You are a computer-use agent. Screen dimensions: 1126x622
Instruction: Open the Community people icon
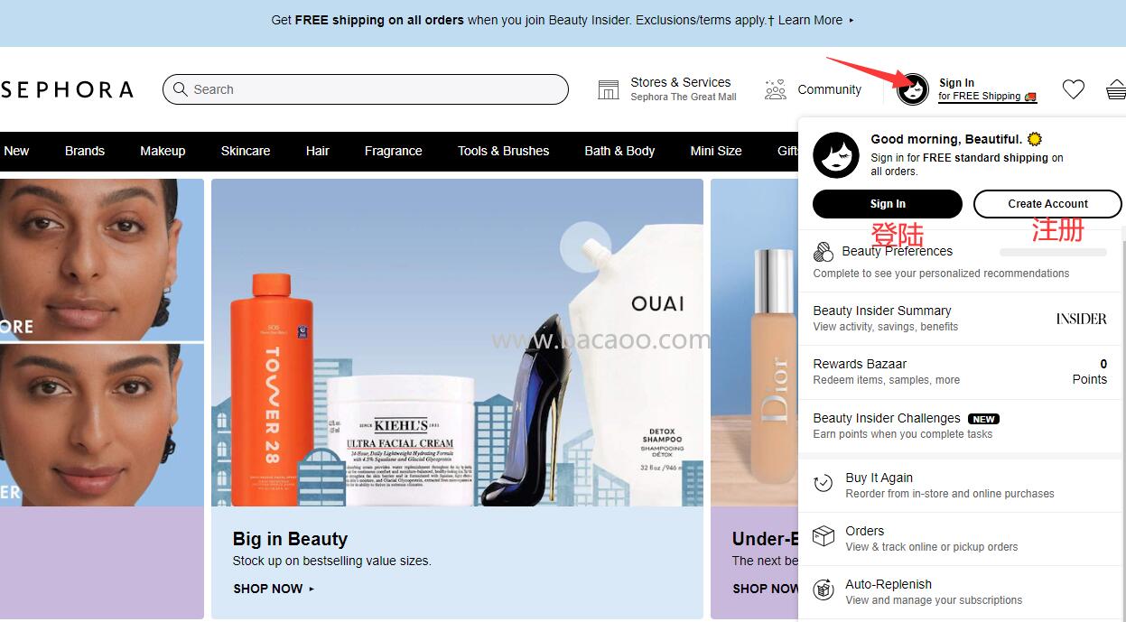click(775, 89)
